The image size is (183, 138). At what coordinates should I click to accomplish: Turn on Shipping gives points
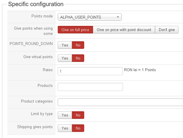tap(65, 128)
